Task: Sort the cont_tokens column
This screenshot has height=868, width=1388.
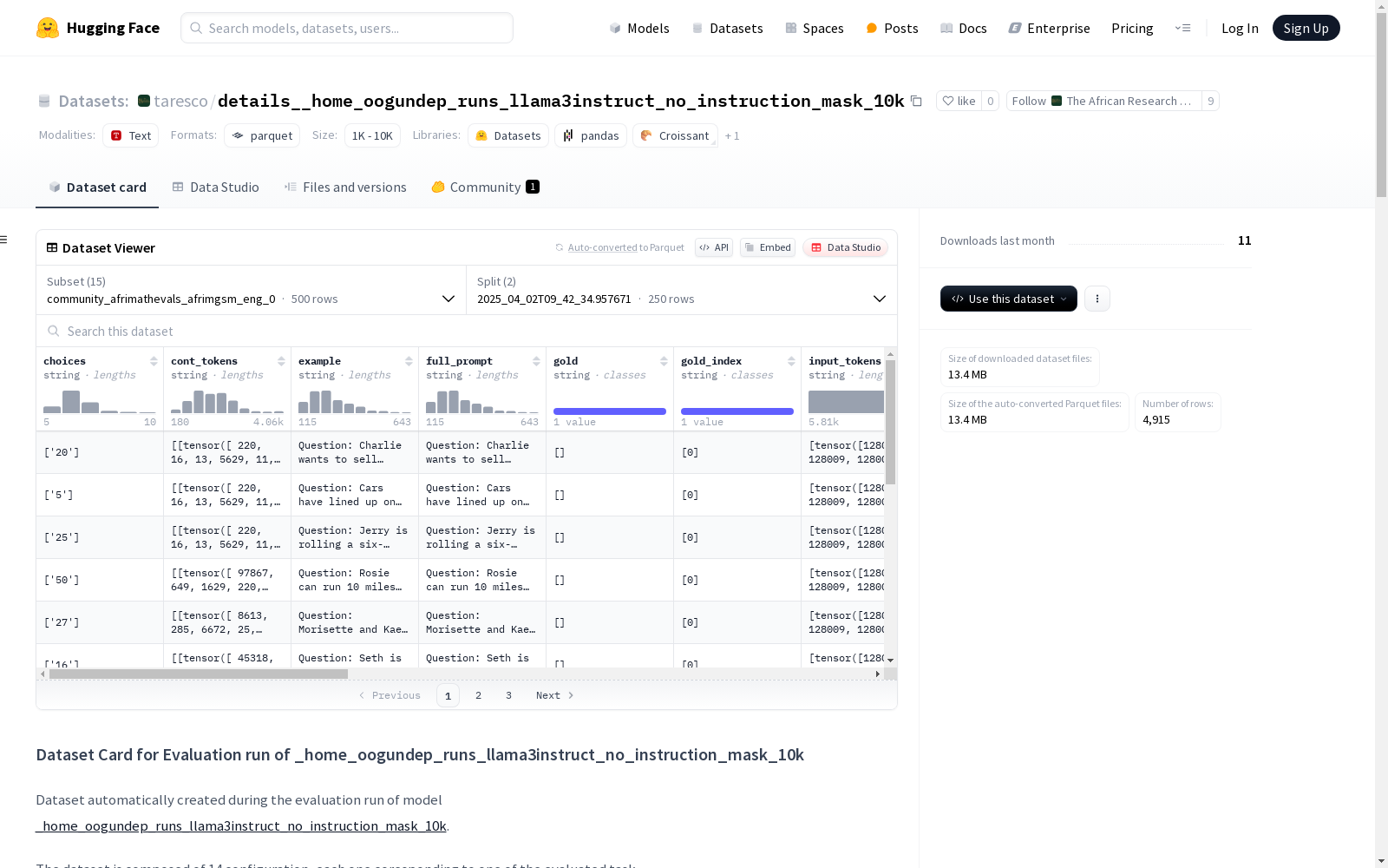Action: 281,361
